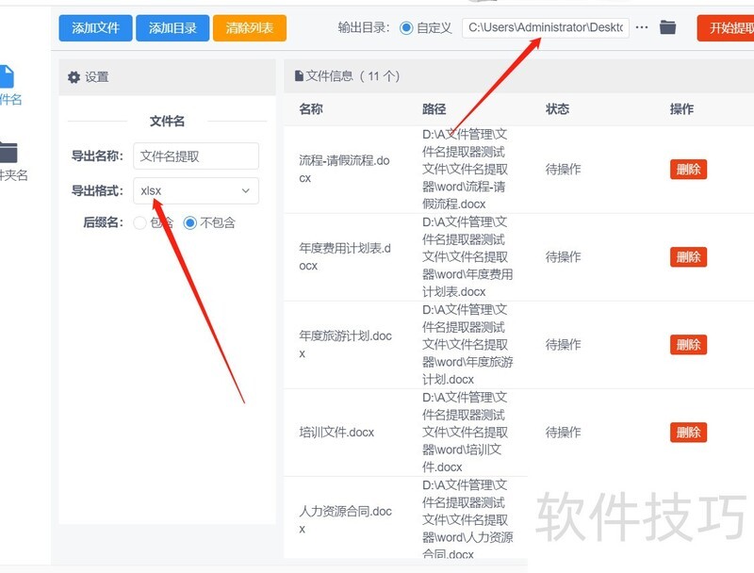Click the three-dots browse icon
The height and width of the screenshot is (573, 754).
point(642,28)
